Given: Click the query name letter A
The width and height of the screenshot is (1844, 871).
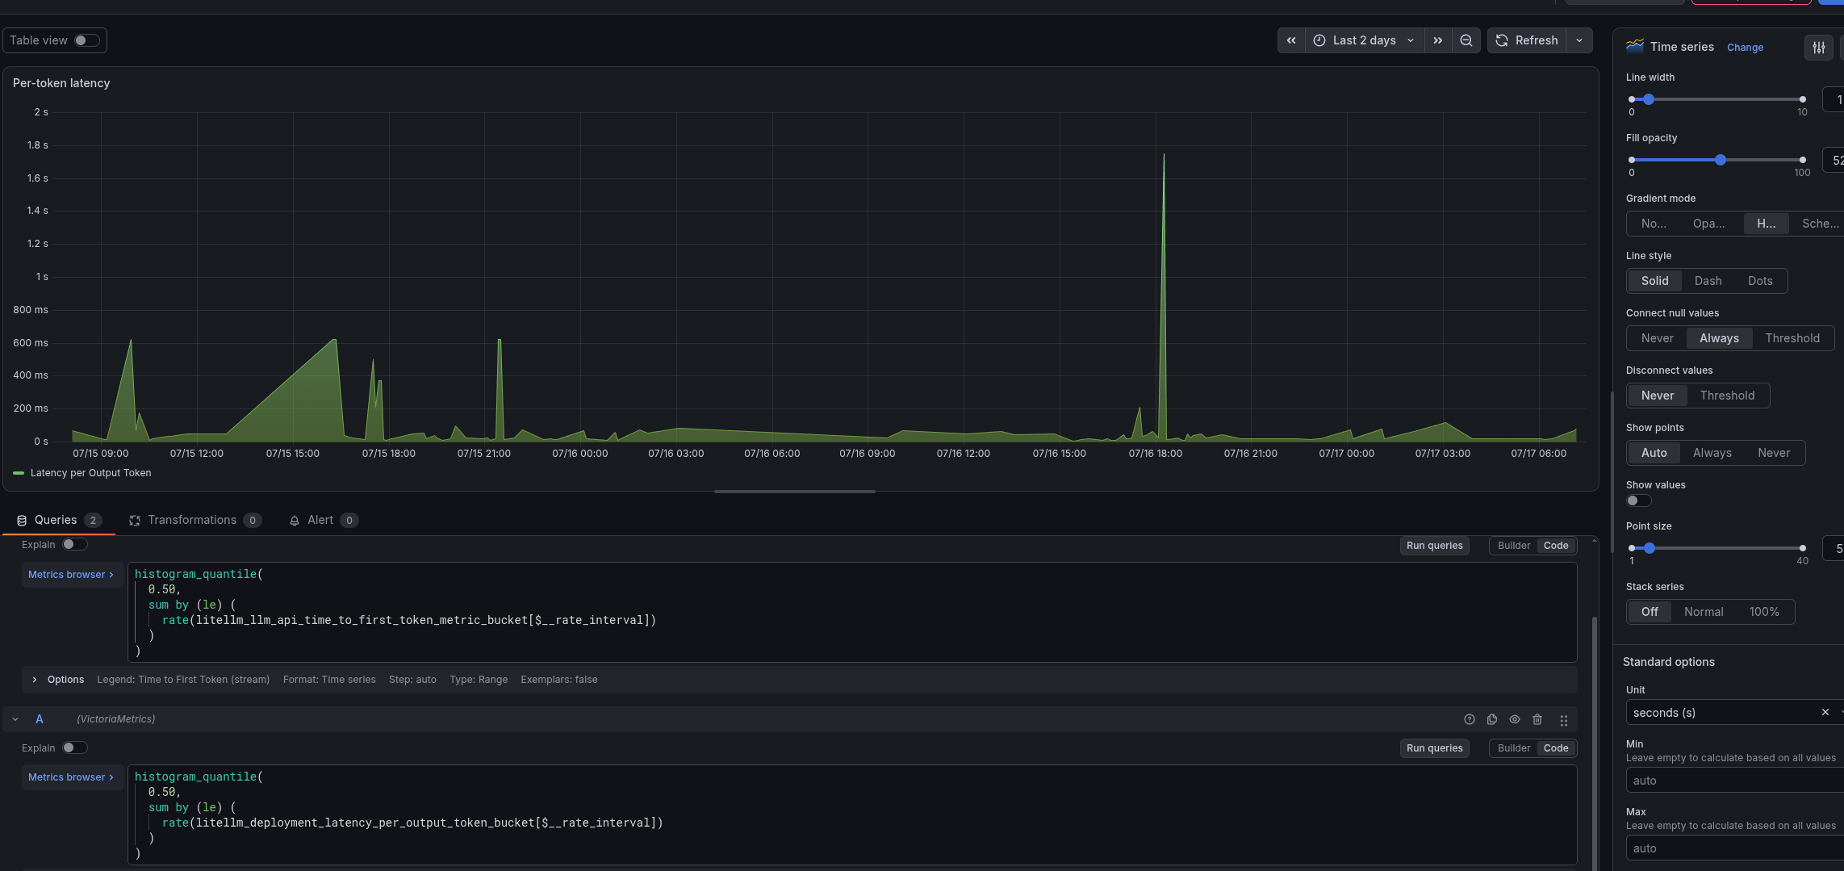Looking at the screenshot, I should coord(40,719).
